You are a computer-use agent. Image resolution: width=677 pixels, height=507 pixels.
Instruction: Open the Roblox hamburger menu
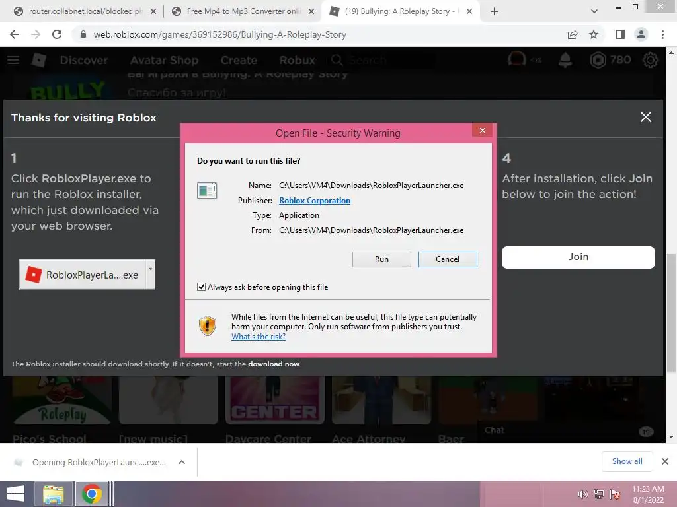pos(13,60)
